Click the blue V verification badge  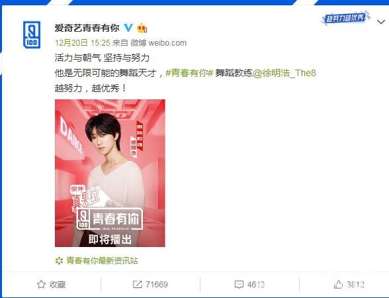(x=128, y=28)
